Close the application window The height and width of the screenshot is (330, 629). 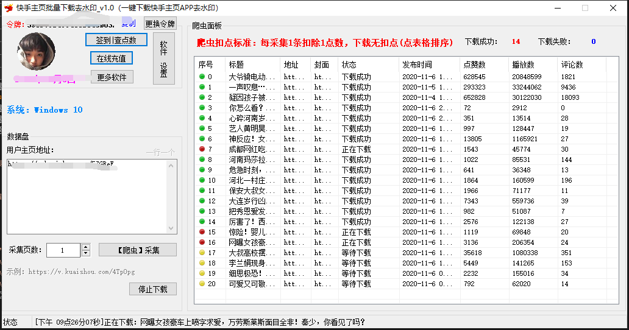pyautogui.click(x=613, y=8)
